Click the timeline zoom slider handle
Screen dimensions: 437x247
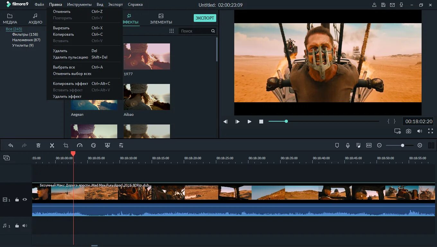402,145
